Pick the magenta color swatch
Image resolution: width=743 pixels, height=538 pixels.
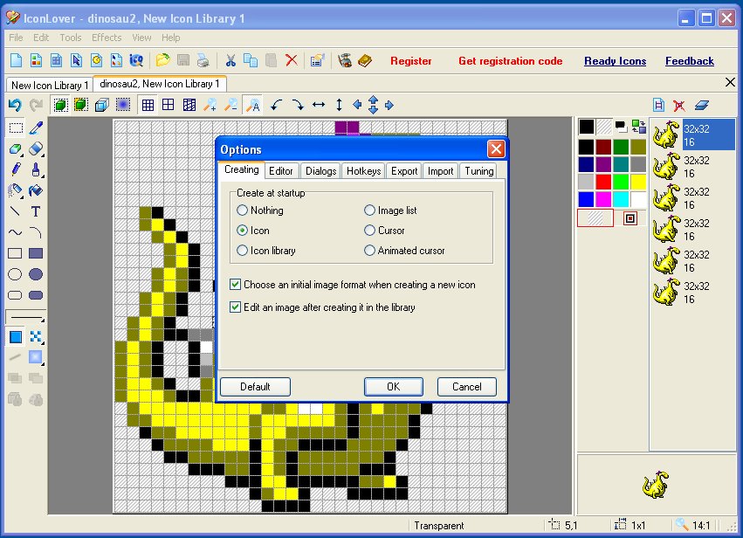click(603, 199)
